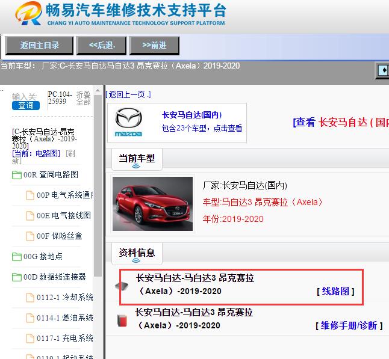Screen dimensions: 389x359
Task: Click into the 输入关 keyword search field
Action: 24,97
